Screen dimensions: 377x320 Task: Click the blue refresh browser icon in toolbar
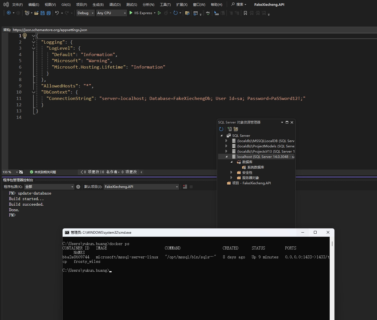click(x=176, y=13)
